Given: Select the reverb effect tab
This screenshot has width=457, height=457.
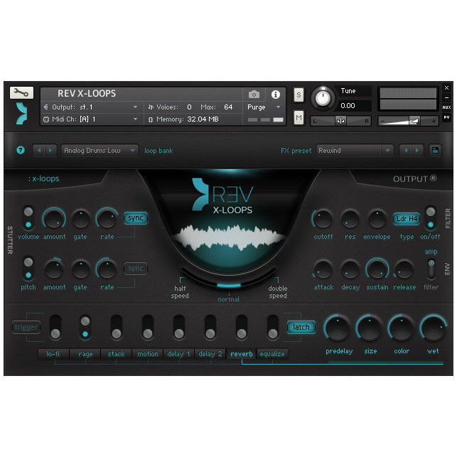Looking at the screenshot, I should coord(242,354).
